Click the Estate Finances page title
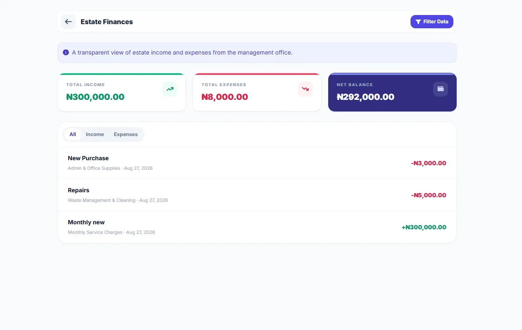Image resolution: width=522 pixels, height=330 pixels. point(107,22)
